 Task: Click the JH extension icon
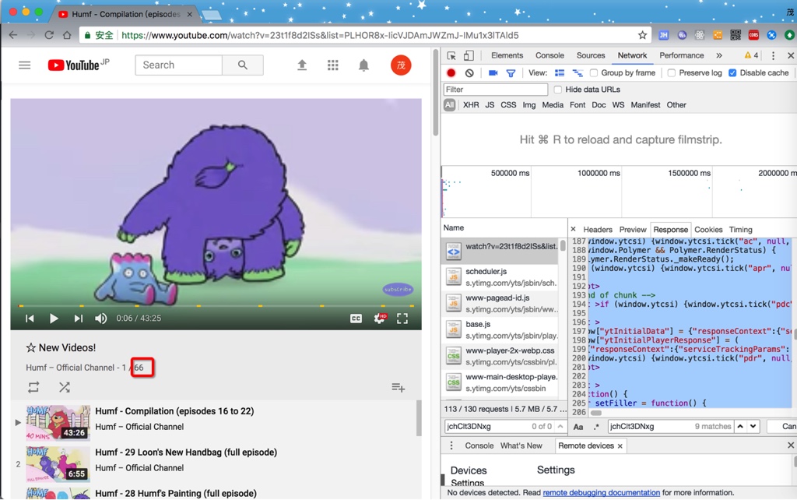(663, 35)
